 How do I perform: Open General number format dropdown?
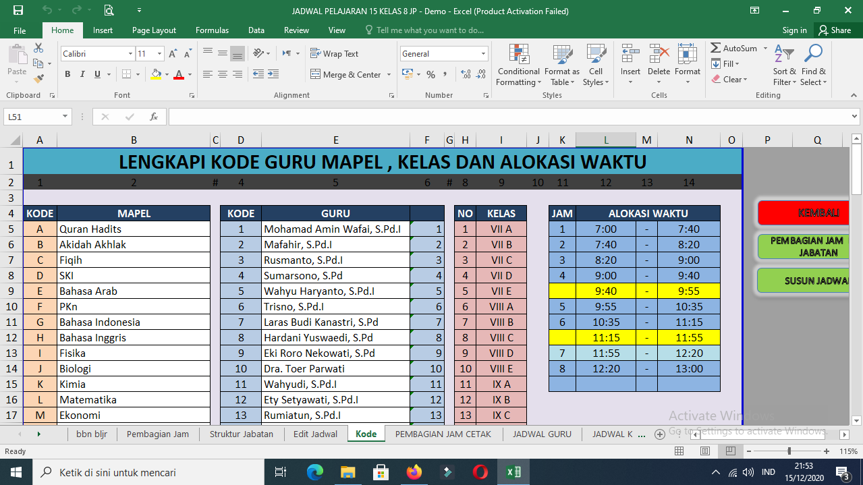pyautogui.click(x=483, y=54)
